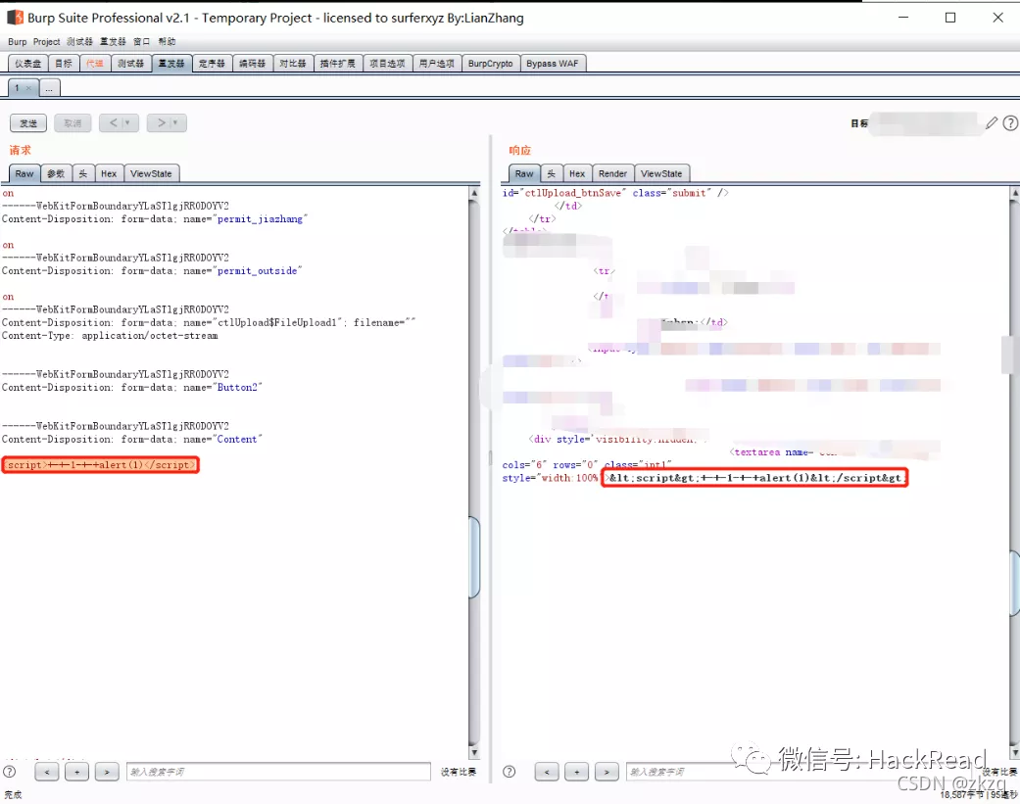Click the name="Button2" request line

pos(132,388)
